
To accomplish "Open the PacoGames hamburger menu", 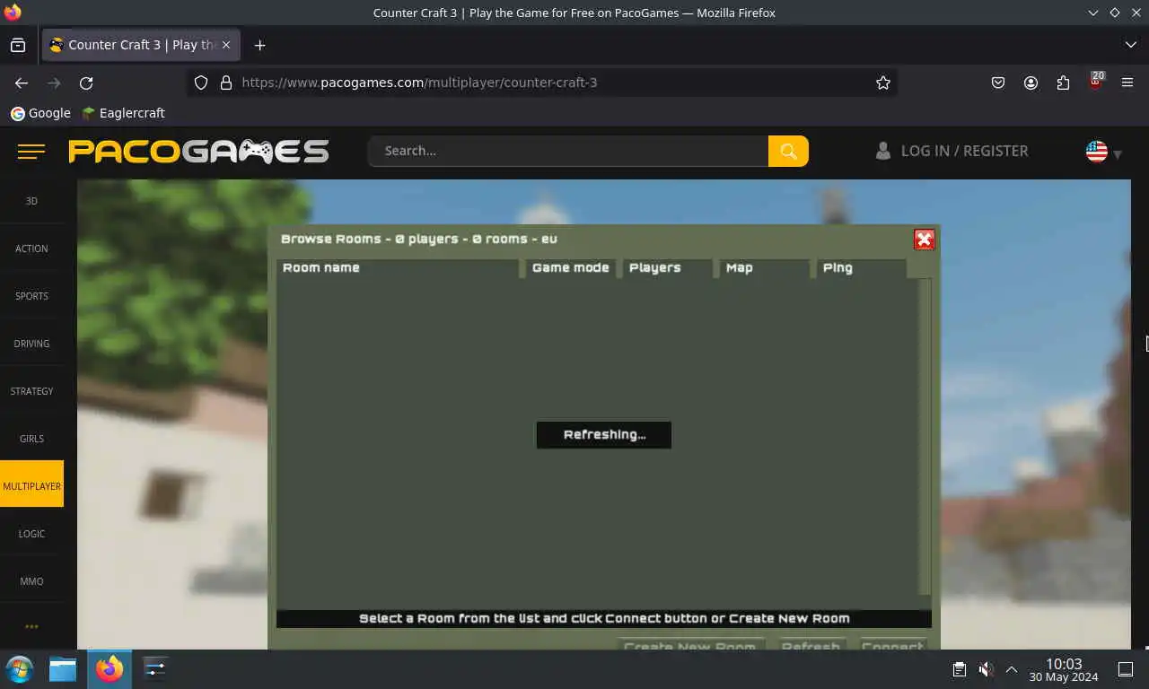I will [31, 152].
